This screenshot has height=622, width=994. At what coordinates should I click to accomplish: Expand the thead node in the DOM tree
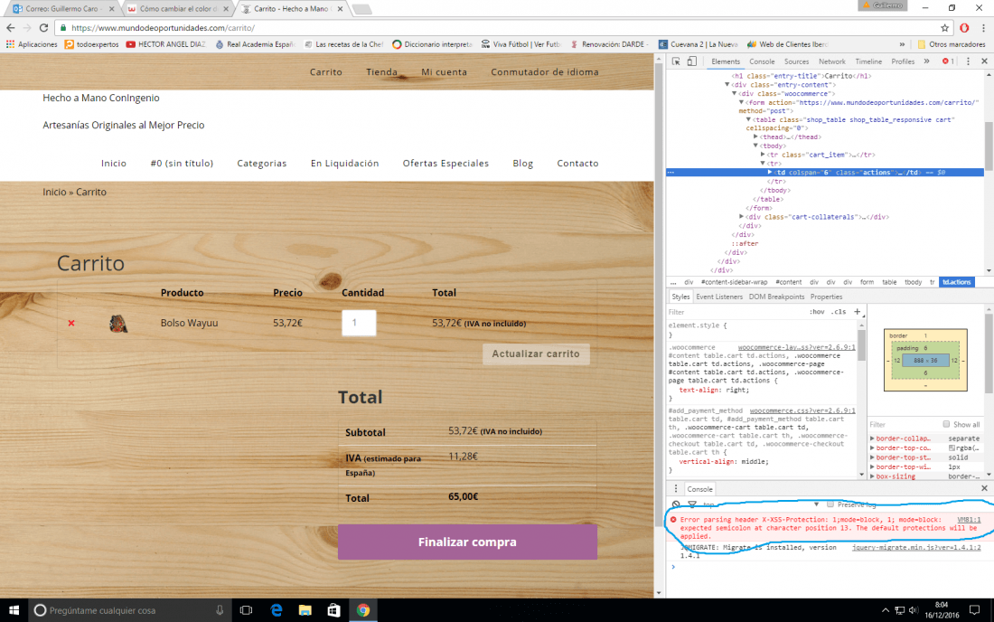(755, 137)
